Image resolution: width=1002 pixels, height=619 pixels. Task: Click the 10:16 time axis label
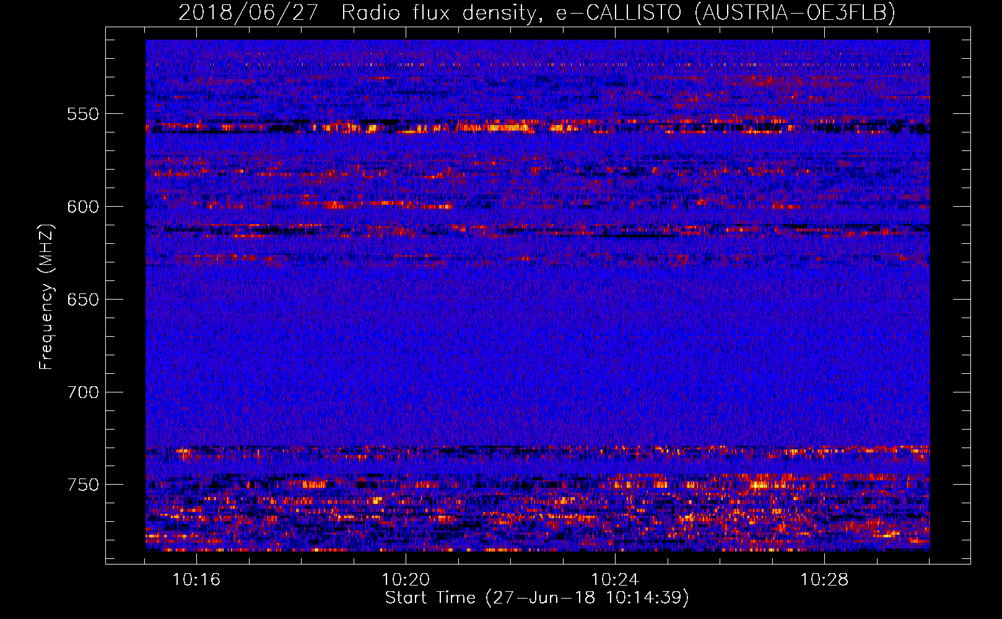pos(196,580)
